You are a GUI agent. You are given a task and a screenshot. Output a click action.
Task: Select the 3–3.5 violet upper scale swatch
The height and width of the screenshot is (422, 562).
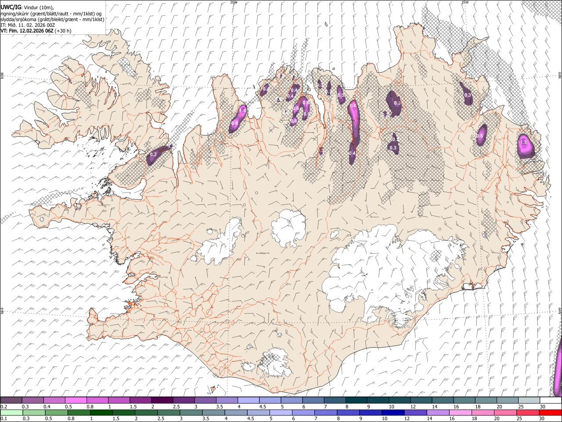(205, 400)
